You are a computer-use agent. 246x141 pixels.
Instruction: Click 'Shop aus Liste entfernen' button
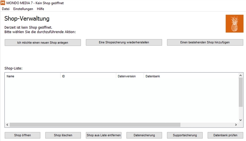[x=104, y=135]
